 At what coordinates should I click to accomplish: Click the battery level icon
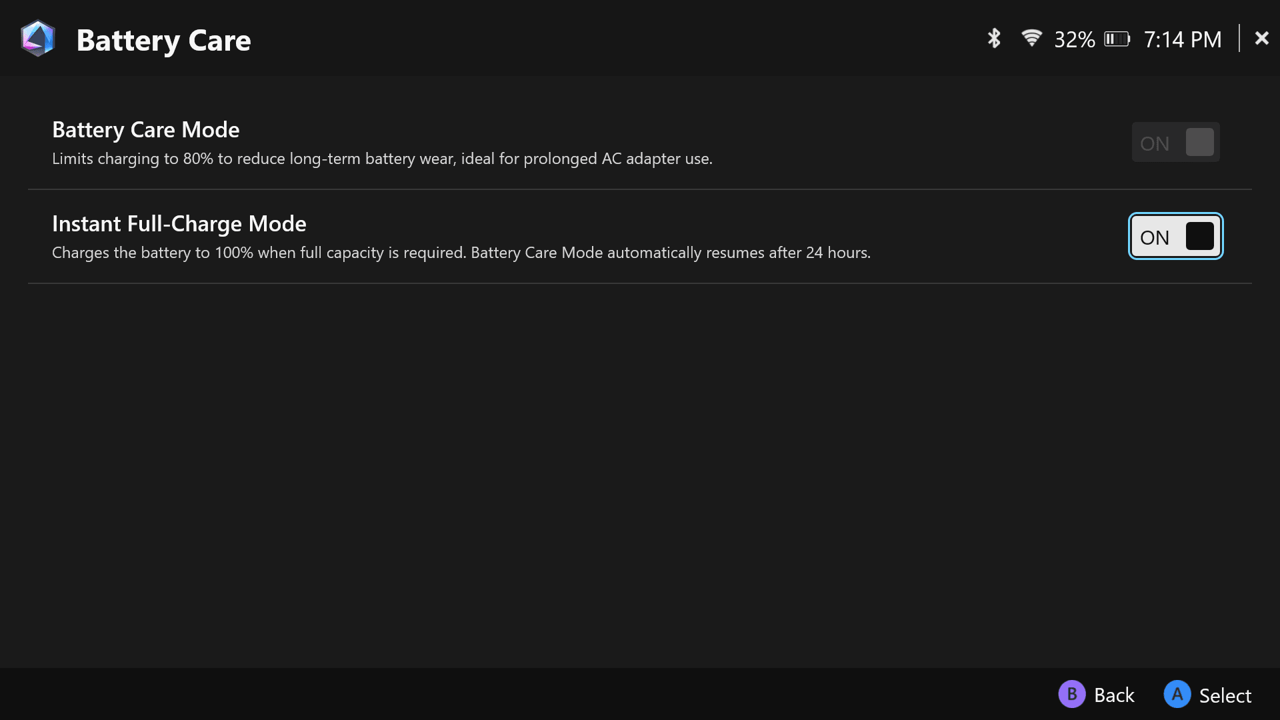(1117, 39)
